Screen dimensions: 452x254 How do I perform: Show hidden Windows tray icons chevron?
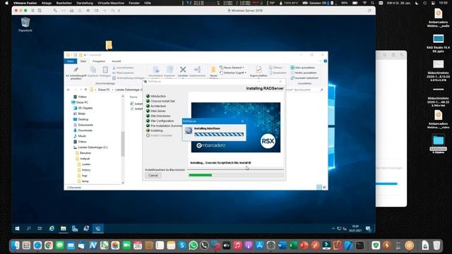click(x=333, y=229)
